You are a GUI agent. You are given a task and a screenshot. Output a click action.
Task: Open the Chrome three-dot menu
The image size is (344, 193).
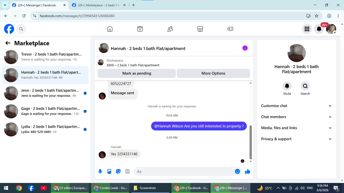[338, 16]
